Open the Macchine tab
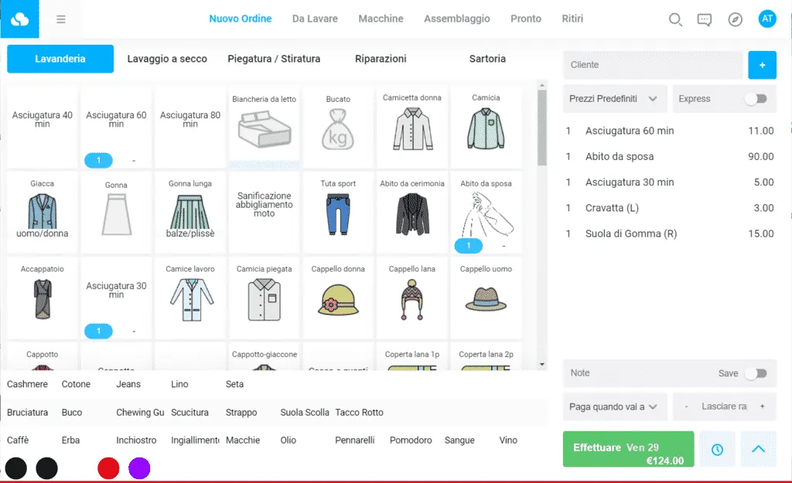This screenshot has height=483, width=792. pyautogui.click(x=381, y=19)
